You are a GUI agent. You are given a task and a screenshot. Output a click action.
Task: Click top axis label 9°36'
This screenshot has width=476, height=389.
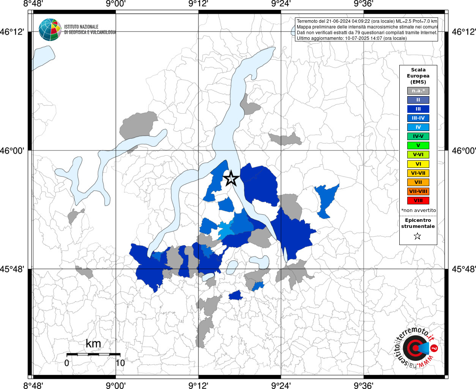click(364, 4)
